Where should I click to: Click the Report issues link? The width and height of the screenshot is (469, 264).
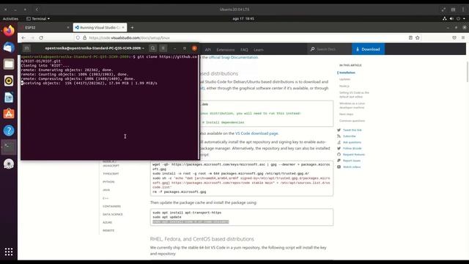(352, 161)
